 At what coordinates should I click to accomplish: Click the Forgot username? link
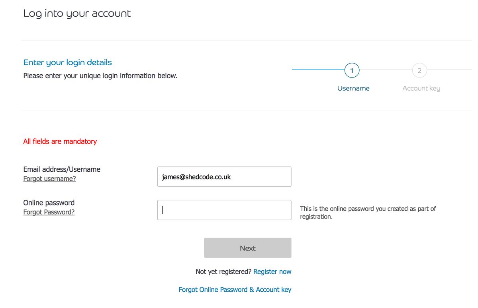click(49, 179)
